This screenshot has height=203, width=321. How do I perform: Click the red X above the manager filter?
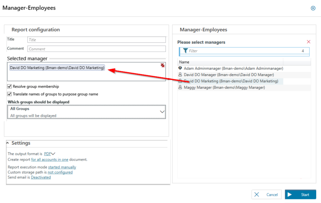point(309,42)
